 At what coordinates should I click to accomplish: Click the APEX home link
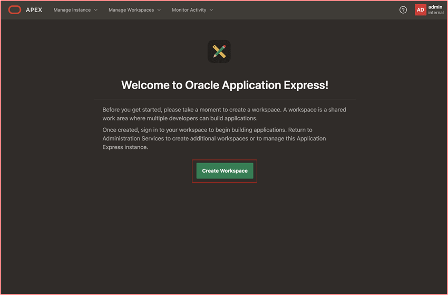[34, 9]
